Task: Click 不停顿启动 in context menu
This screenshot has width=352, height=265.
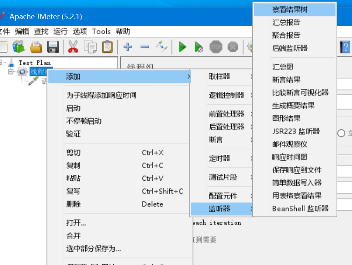Action: tap(120, 121)
